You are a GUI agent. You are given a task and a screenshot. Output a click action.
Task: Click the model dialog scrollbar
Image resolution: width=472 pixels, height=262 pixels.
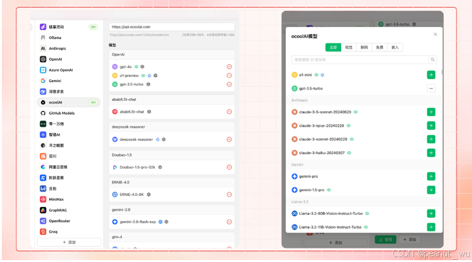tap(442, 72)
